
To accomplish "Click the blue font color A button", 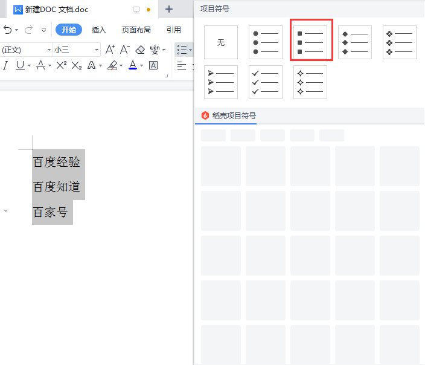I will [133, 65].
